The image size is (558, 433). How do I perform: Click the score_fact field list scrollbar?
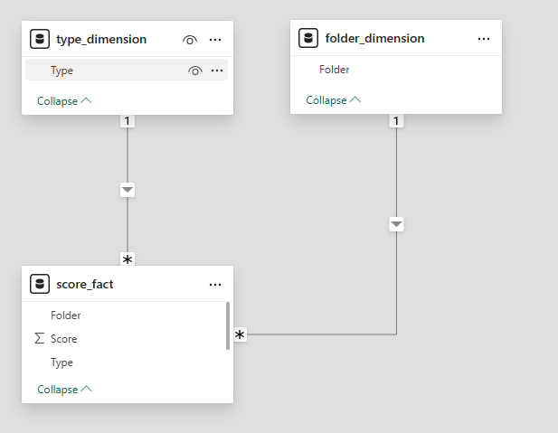(228, 326)
